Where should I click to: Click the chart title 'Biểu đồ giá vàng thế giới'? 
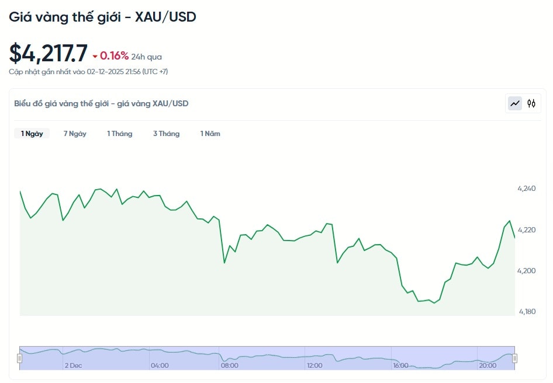click(101, 103)
